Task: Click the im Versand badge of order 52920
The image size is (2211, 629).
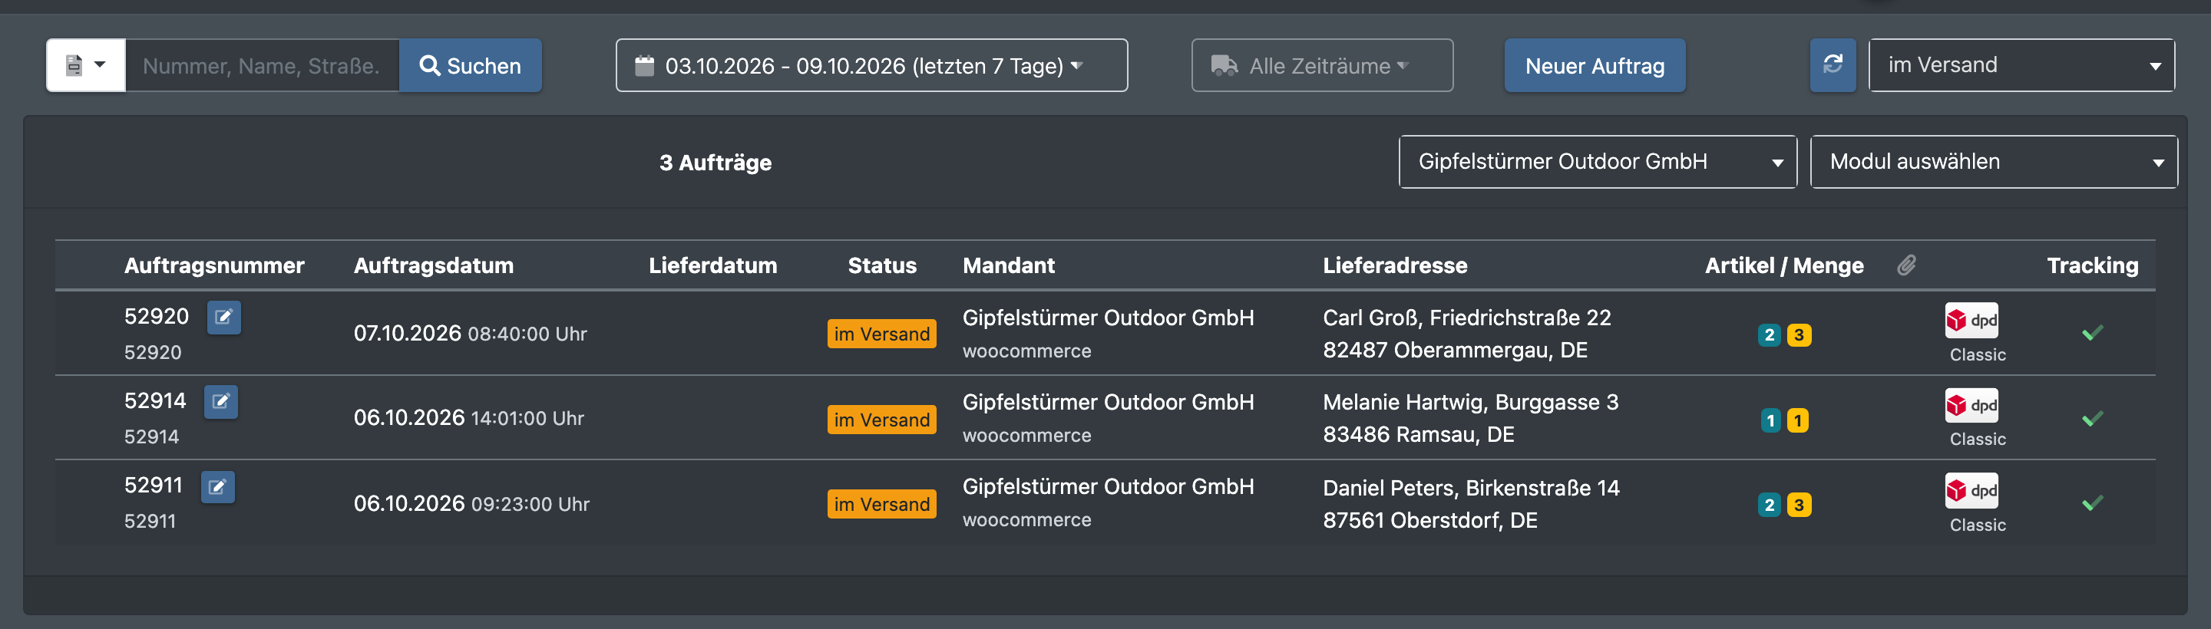Action: tap(881, 334)
